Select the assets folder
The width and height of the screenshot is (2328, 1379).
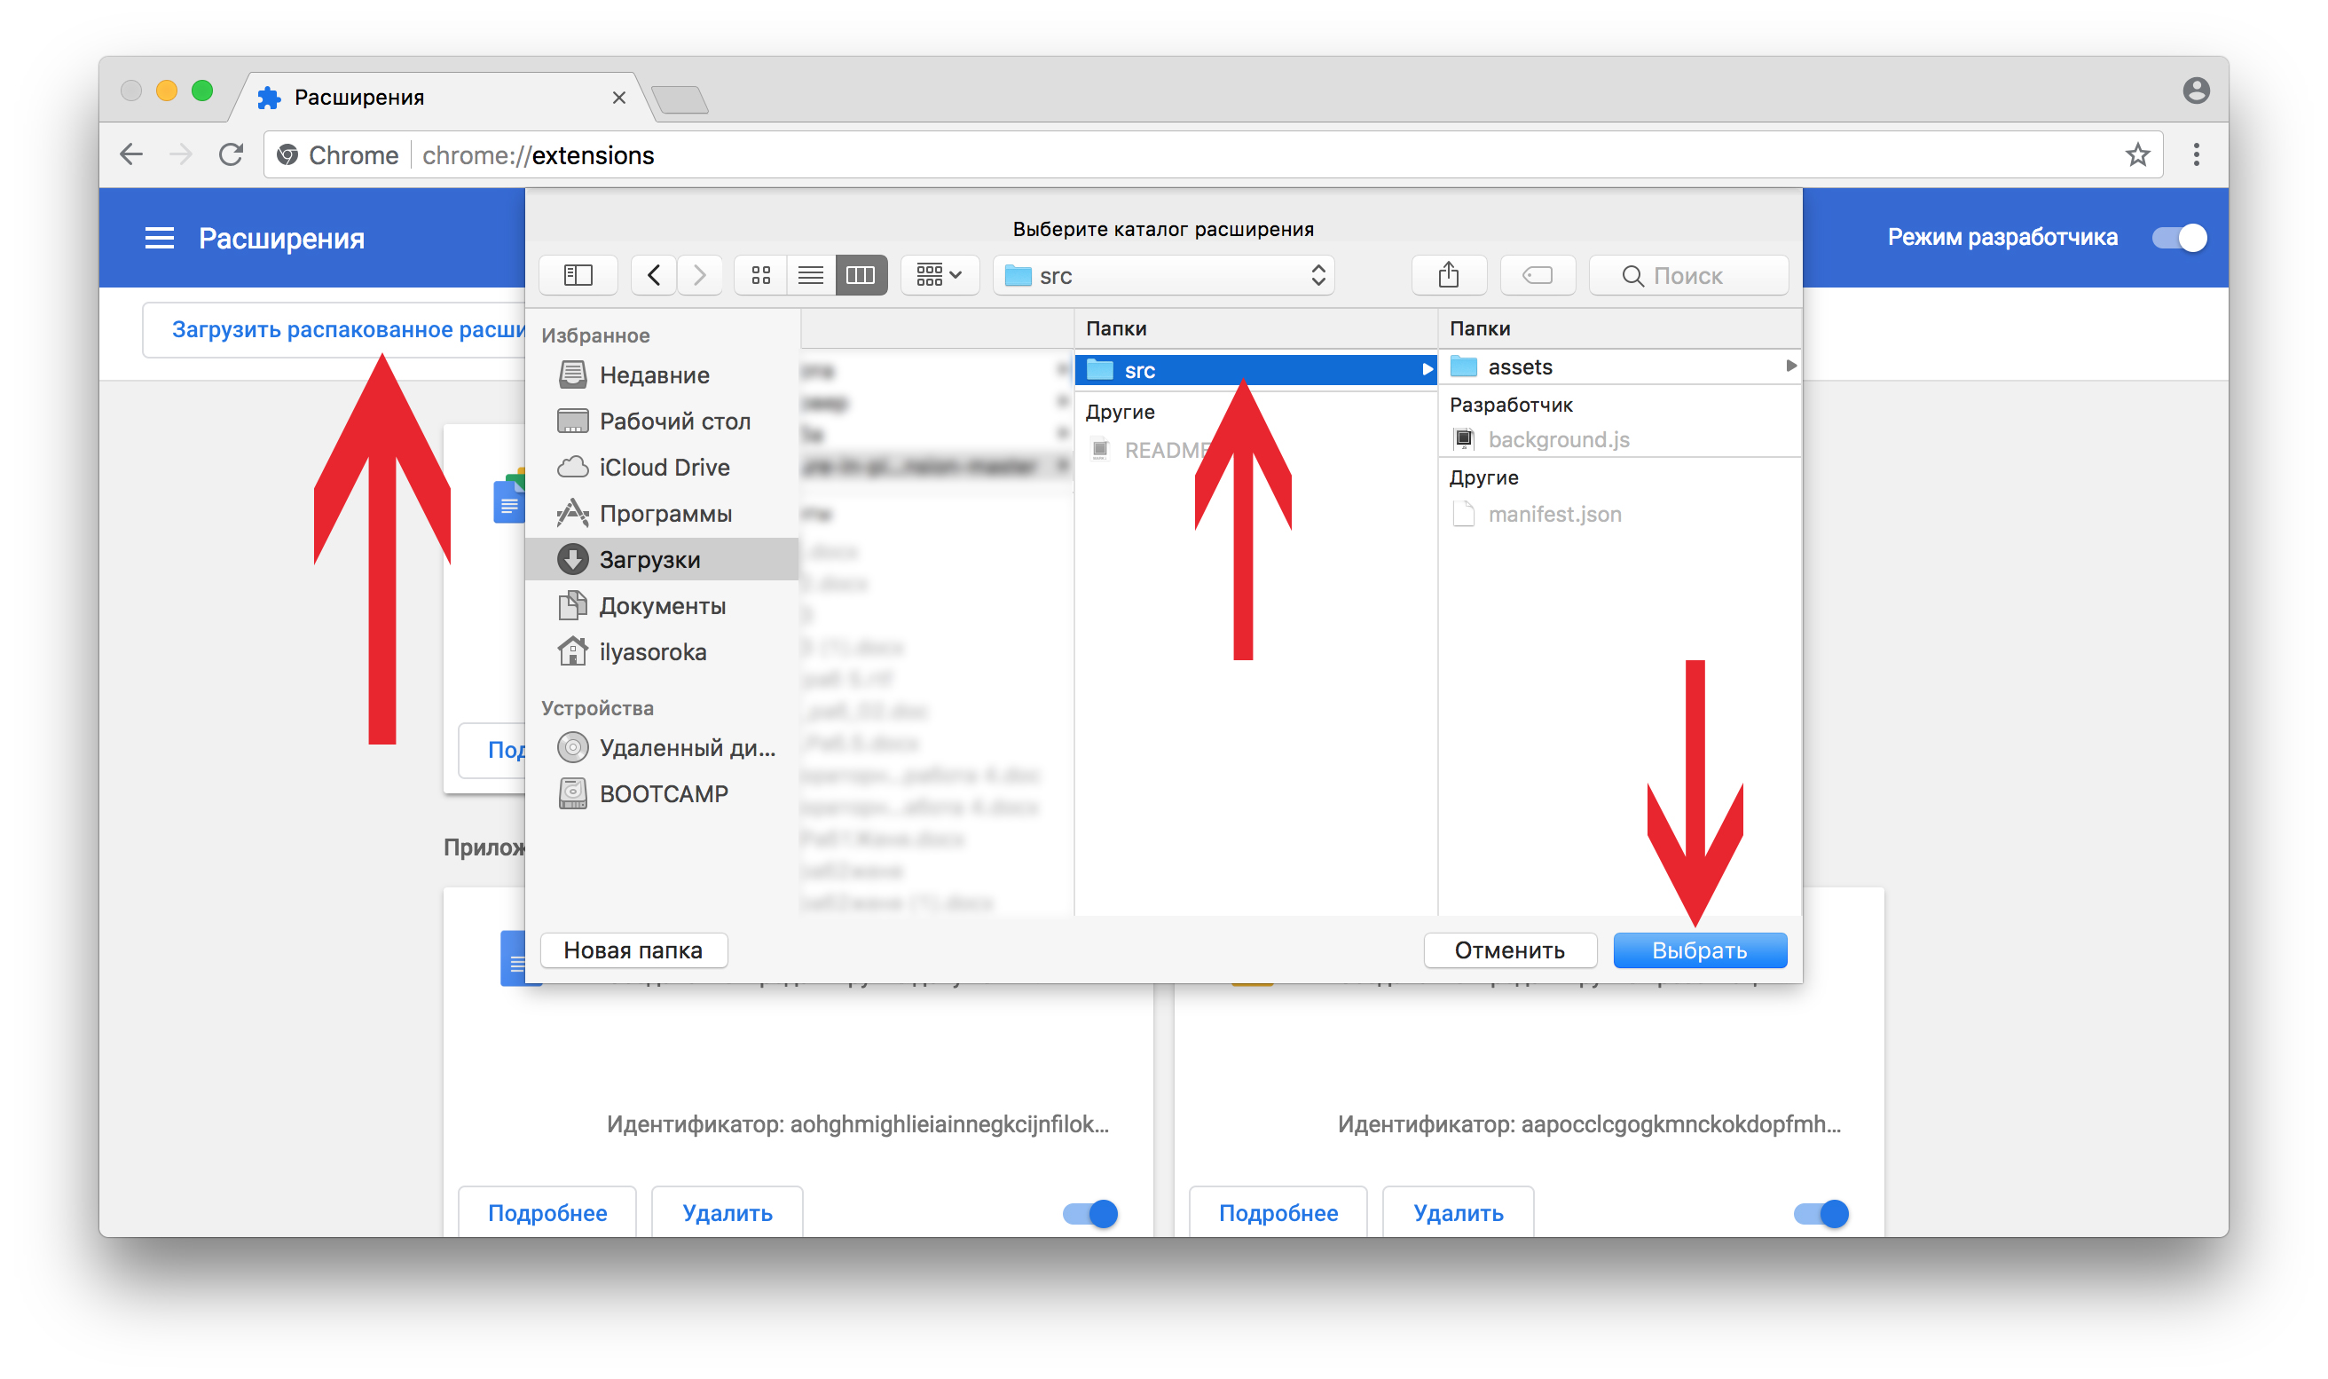[1619, 366]
